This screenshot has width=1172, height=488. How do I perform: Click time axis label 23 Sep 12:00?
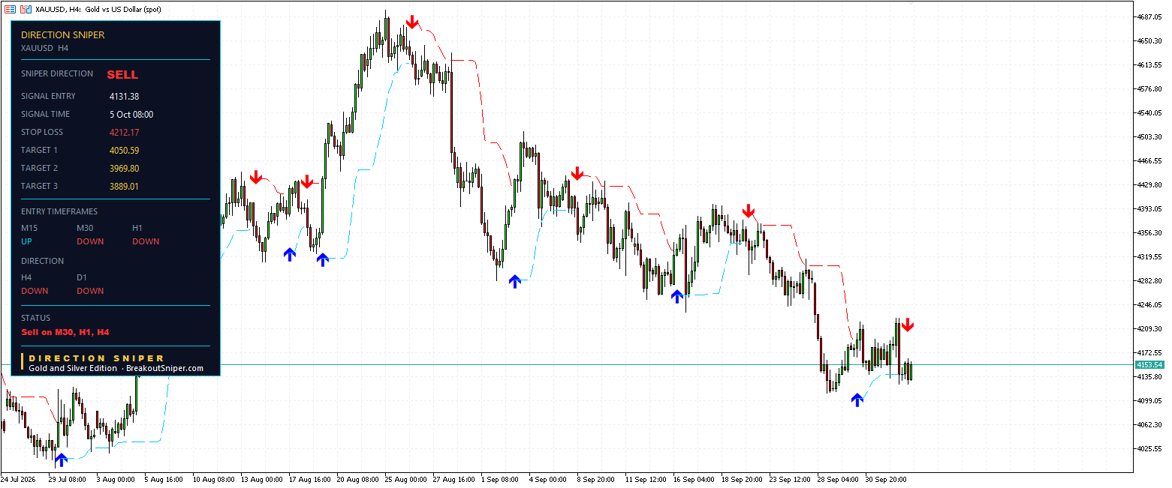coord(791,479)
